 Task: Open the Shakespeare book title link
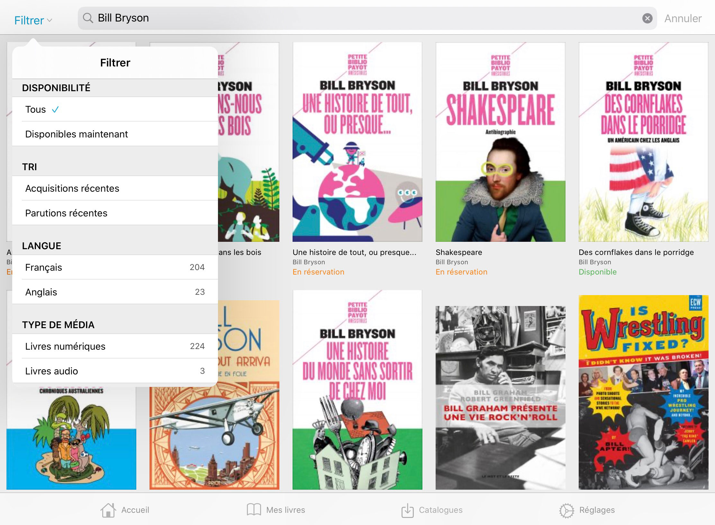tap(459, 252)
